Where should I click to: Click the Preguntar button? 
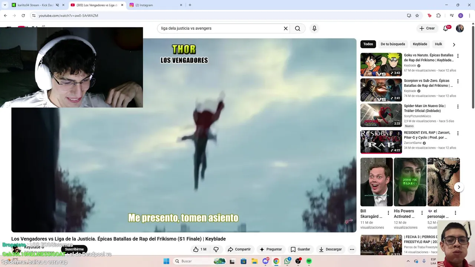point(271,249)
